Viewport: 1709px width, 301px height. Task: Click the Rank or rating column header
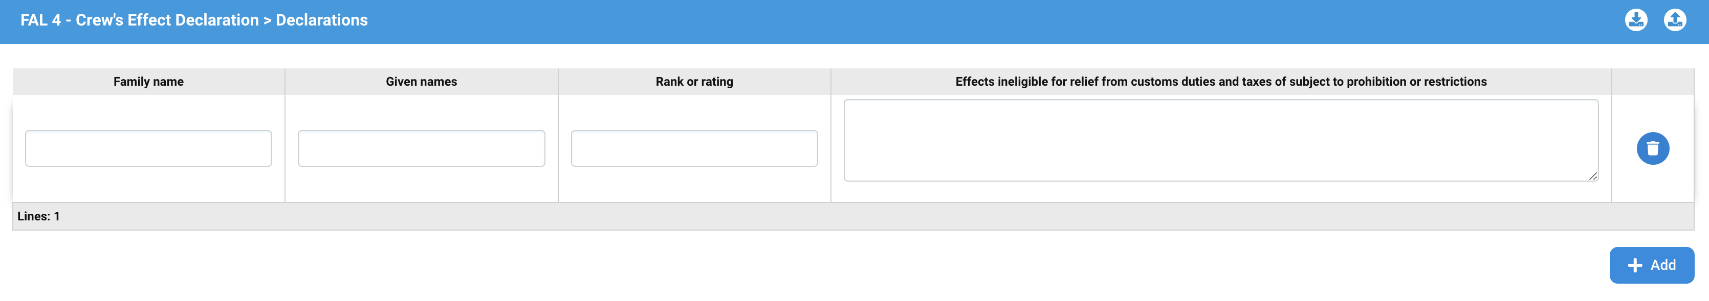694,81
